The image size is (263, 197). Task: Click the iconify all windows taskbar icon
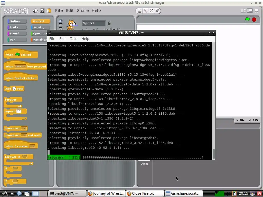pos(27,194)
